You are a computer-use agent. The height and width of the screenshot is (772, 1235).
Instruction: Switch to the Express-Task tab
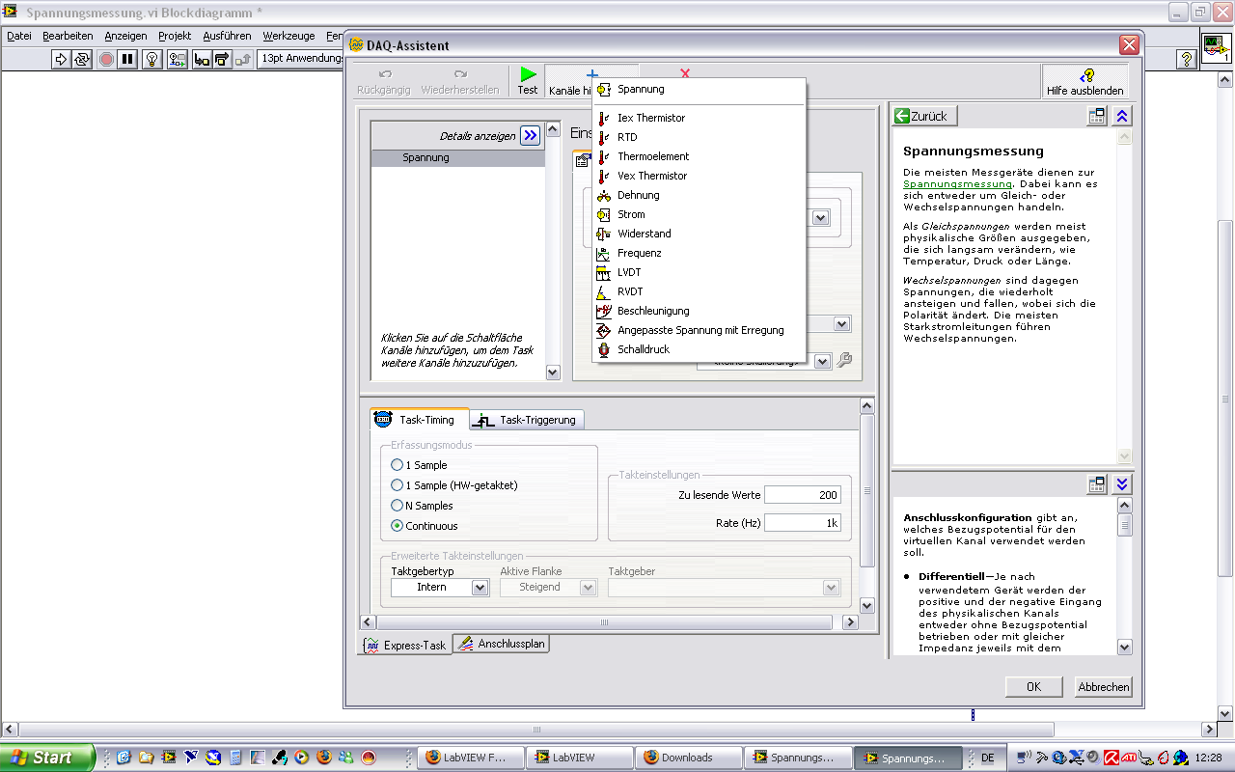pyautogui.click(x=404, y=645)
